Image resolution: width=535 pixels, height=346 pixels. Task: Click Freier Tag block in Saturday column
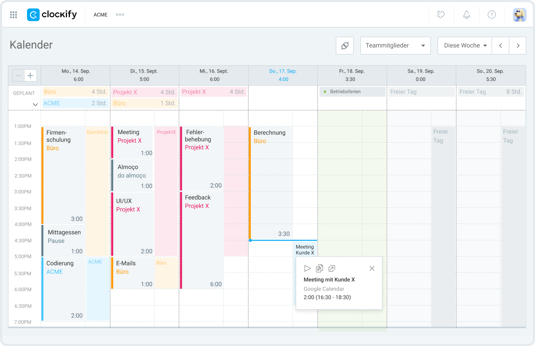coord(443,226)
